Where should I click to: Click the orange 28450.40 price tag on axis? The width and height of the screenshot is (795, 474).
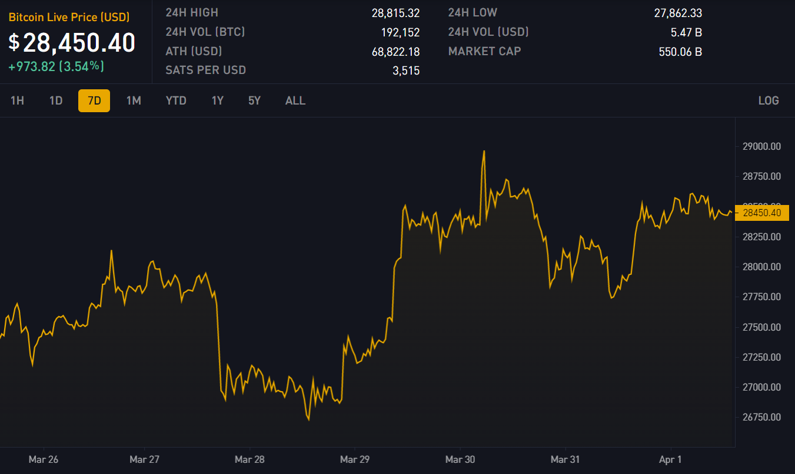click(x=761, y=213)
